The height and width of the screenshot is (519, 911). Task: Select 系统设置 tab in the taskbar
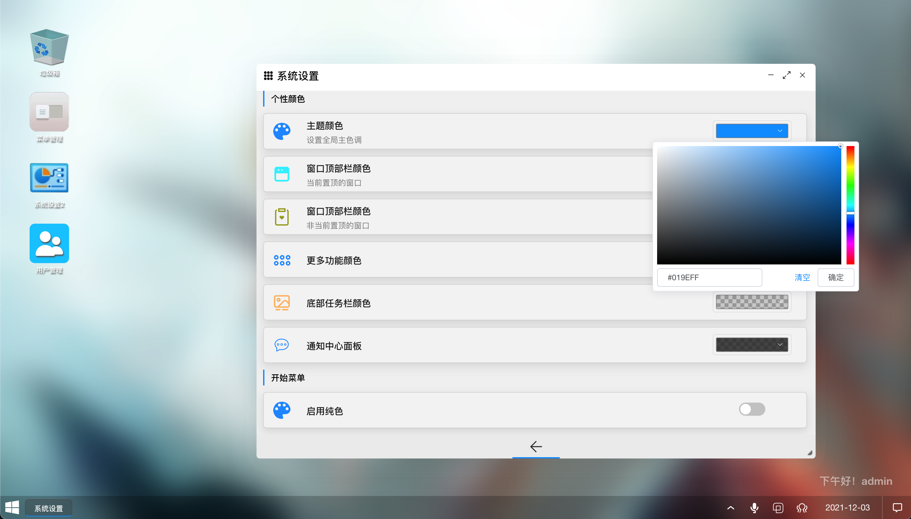pyautogui.click(x=49, y=508)
